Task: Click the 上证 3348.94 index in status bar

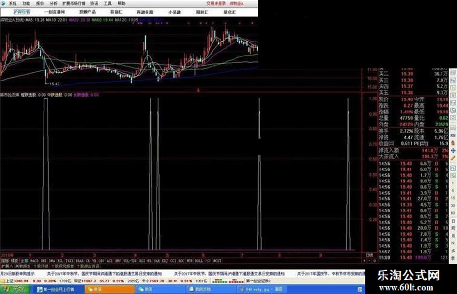Action: click(17, 281)
